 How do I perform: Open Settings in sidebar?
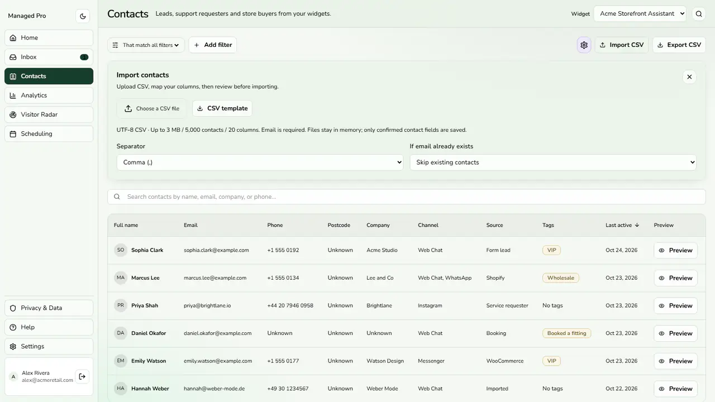[x=49, y=346]
